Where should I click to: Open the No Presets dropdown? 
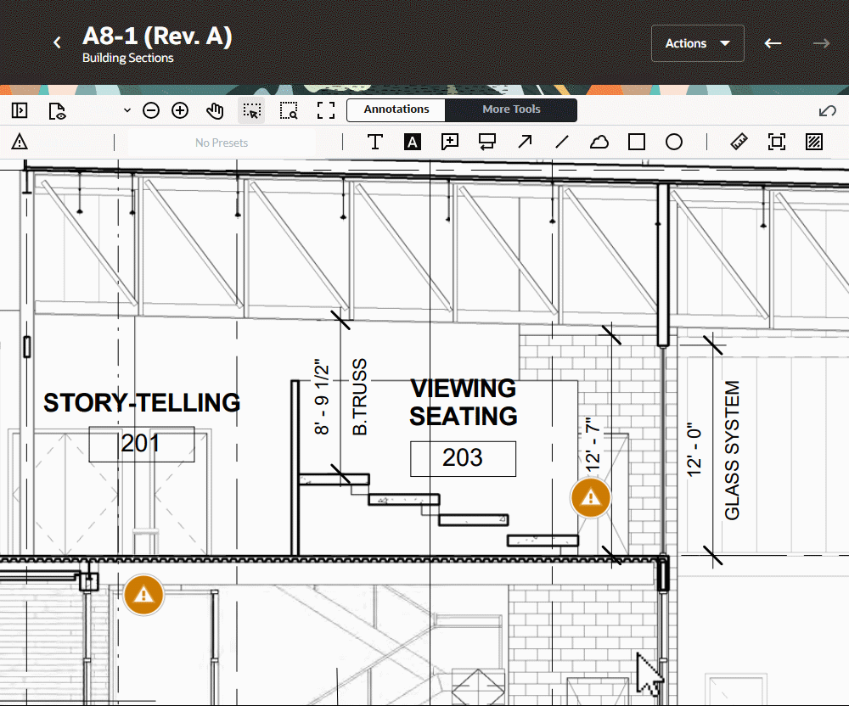pos(222,143)
